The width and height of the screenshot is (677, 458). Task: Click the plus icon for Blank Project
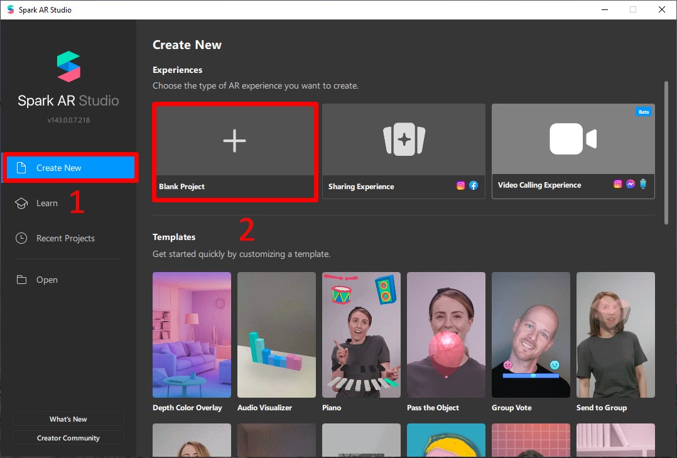pyautogui.click(x=234, y=141)
